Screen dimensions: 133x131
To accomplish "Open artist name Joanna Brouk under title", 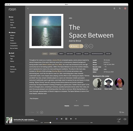I will coord(75,41).
